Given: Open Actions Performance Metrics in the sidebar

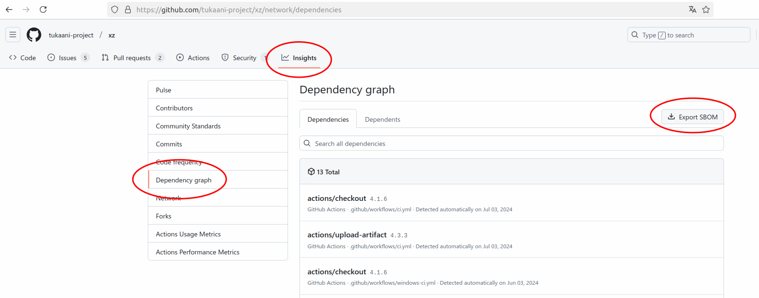Looking at the screenshot, I should pos(218,252).
